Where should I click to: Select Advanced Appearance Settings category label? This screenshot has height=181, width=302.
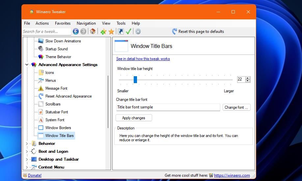click(68, 65)
